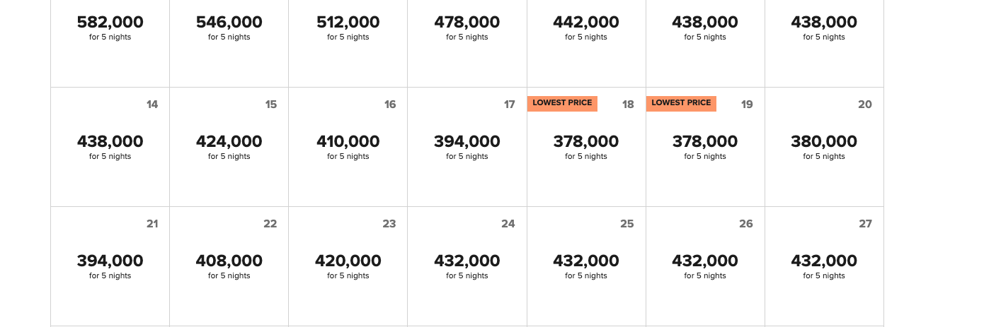Viewport: 984px width, 327px height.
Task: Select date 26 in the calendar
Action: pyautogui.click(x=705, y=266)
